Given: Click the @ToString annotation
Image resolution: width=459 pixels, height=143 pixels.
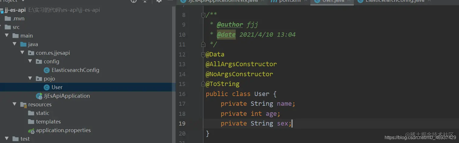Looking at the screenshot, I should point(223,84).
